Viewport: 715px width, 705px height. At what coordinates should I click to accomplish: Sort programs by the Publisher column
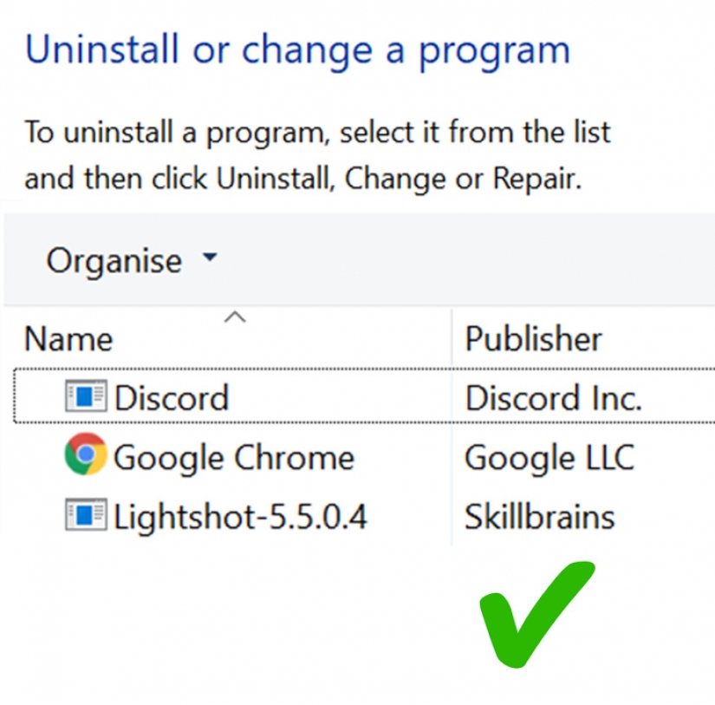[533, 339]
